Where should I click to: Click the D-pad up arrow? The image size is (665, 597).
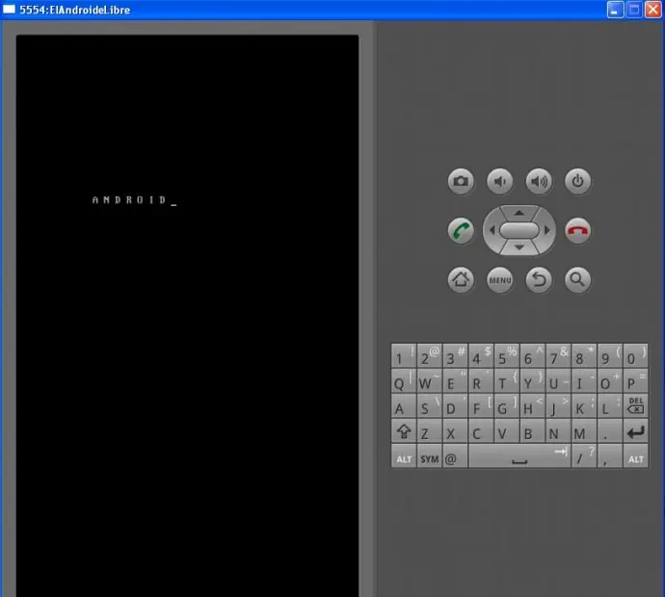pos(519,212)
